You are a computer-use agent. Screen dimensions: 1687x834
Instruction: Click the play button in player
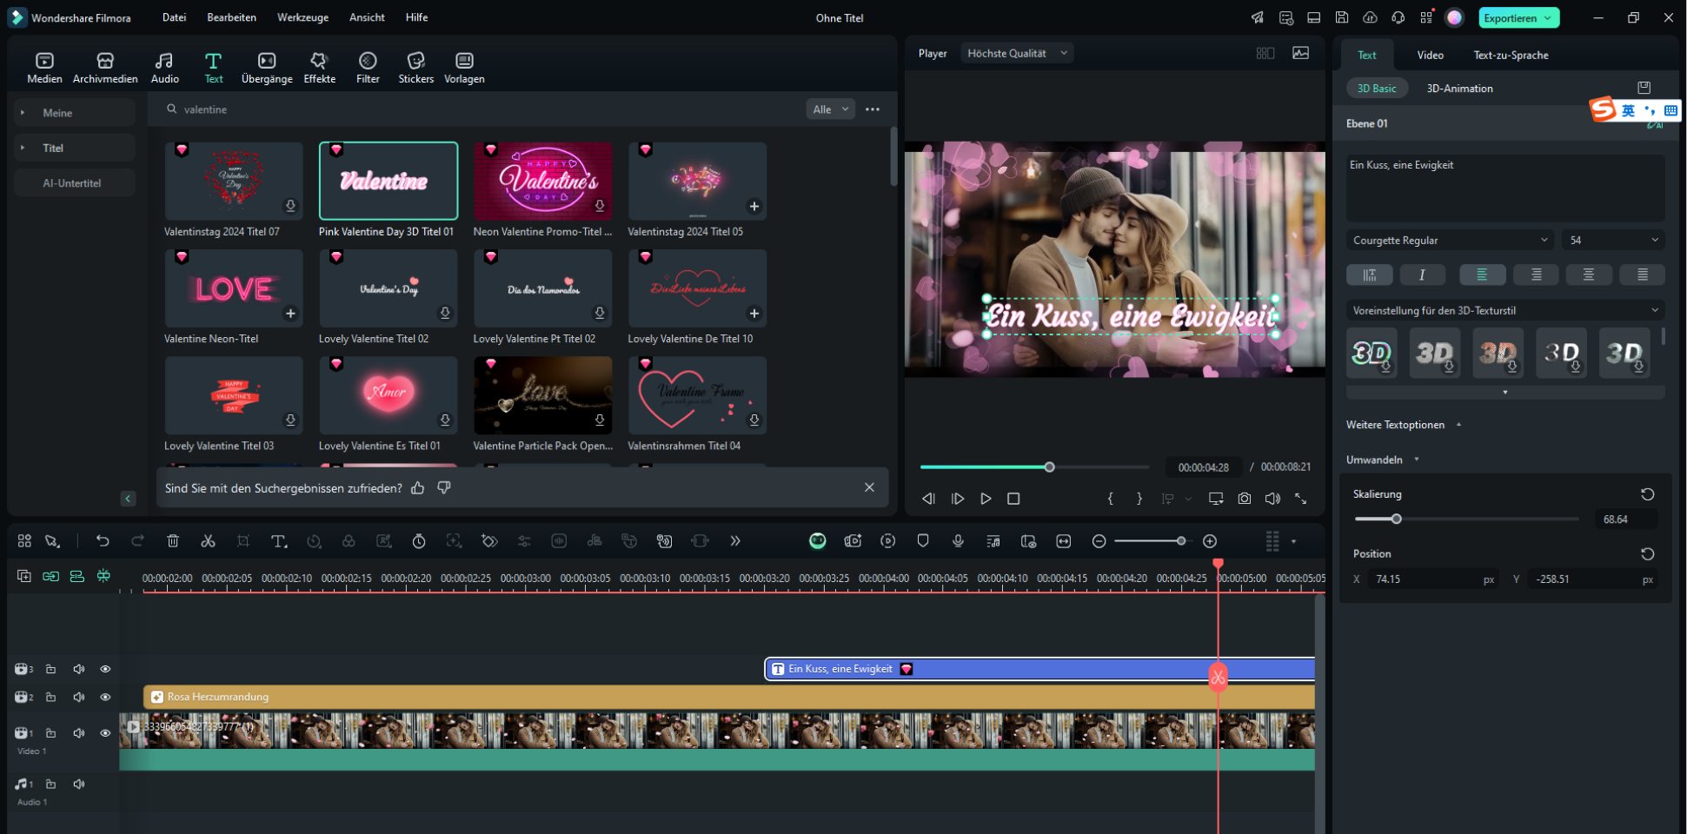point(986,499)
